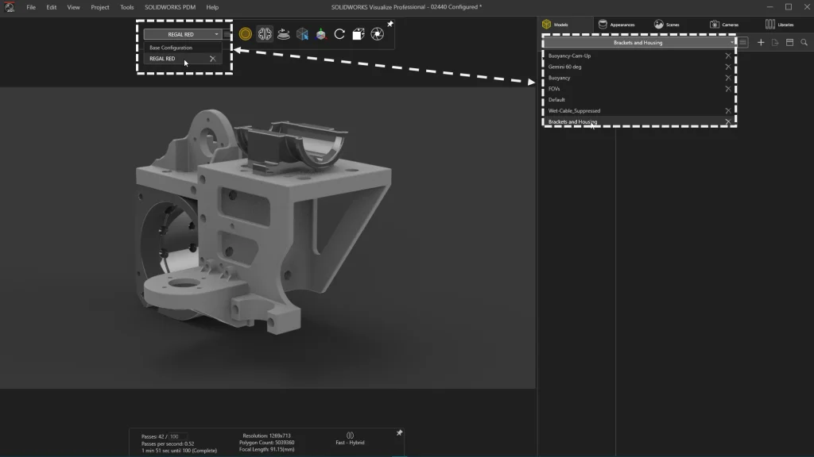Choose Base Configuration from the list
The width and height of the screenshot is (814, 457).
tap(171, 48)
